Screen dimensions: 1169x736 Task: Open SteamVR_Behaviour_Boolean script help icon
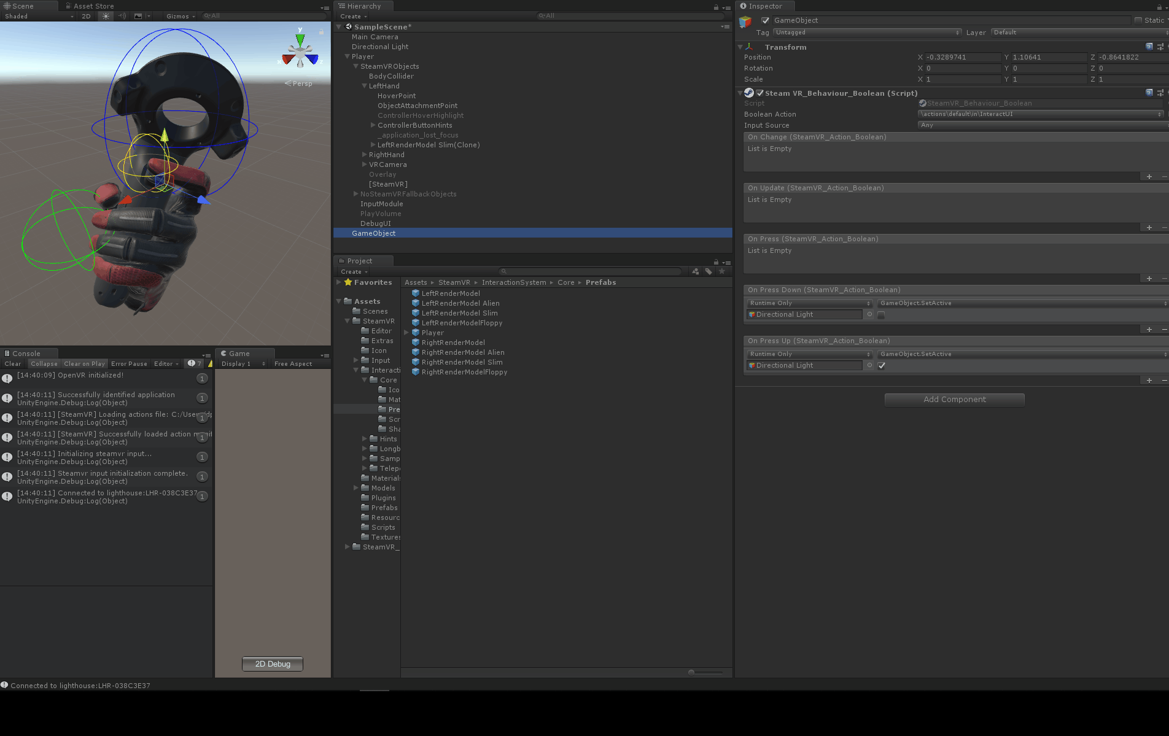tap(1149, 93)
